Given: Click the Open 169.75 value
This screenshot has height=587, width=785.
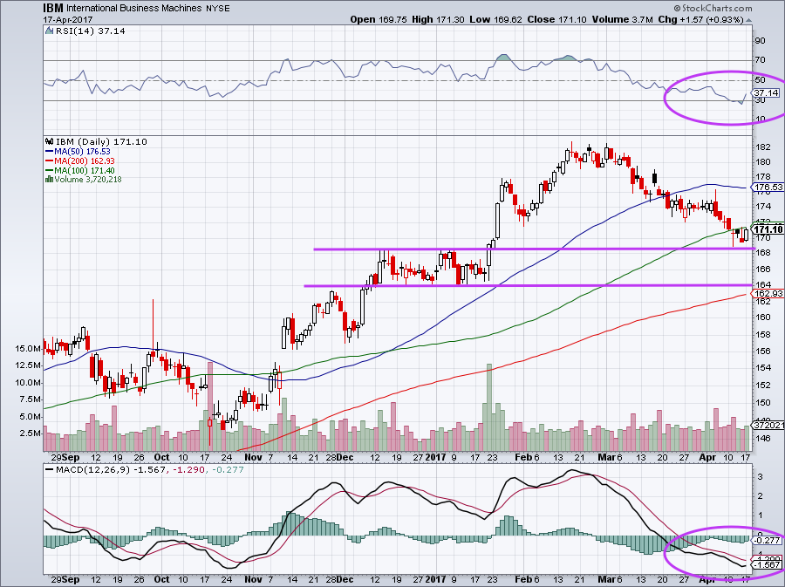Looking at the screenshot, I should pos(379,19).
